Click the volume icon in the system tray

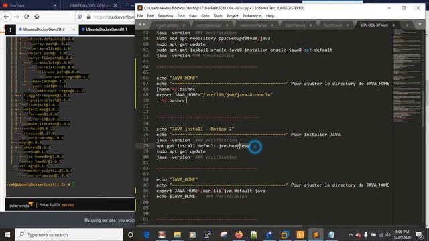[x=388, y=235]
